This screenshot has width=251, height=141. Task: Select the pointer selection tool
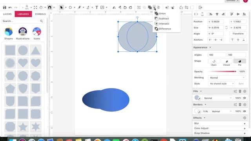61,7
